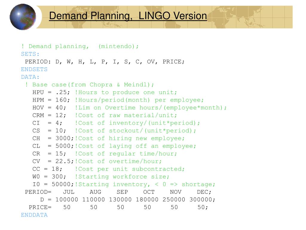This screenshot has width=306, height=230.
Task: Click the 'OCT' period column header
Action: click(149, 192)
